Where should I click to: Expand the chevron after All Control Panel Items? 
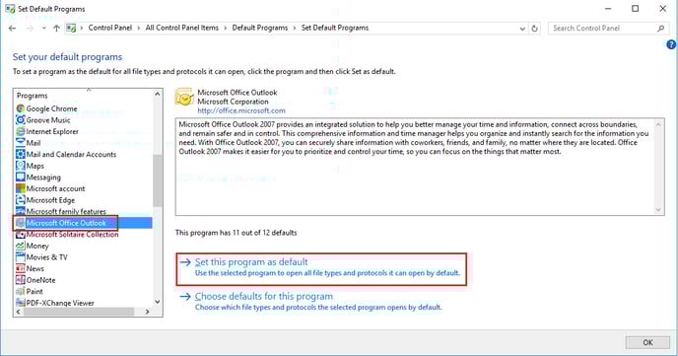coord(226,29)
